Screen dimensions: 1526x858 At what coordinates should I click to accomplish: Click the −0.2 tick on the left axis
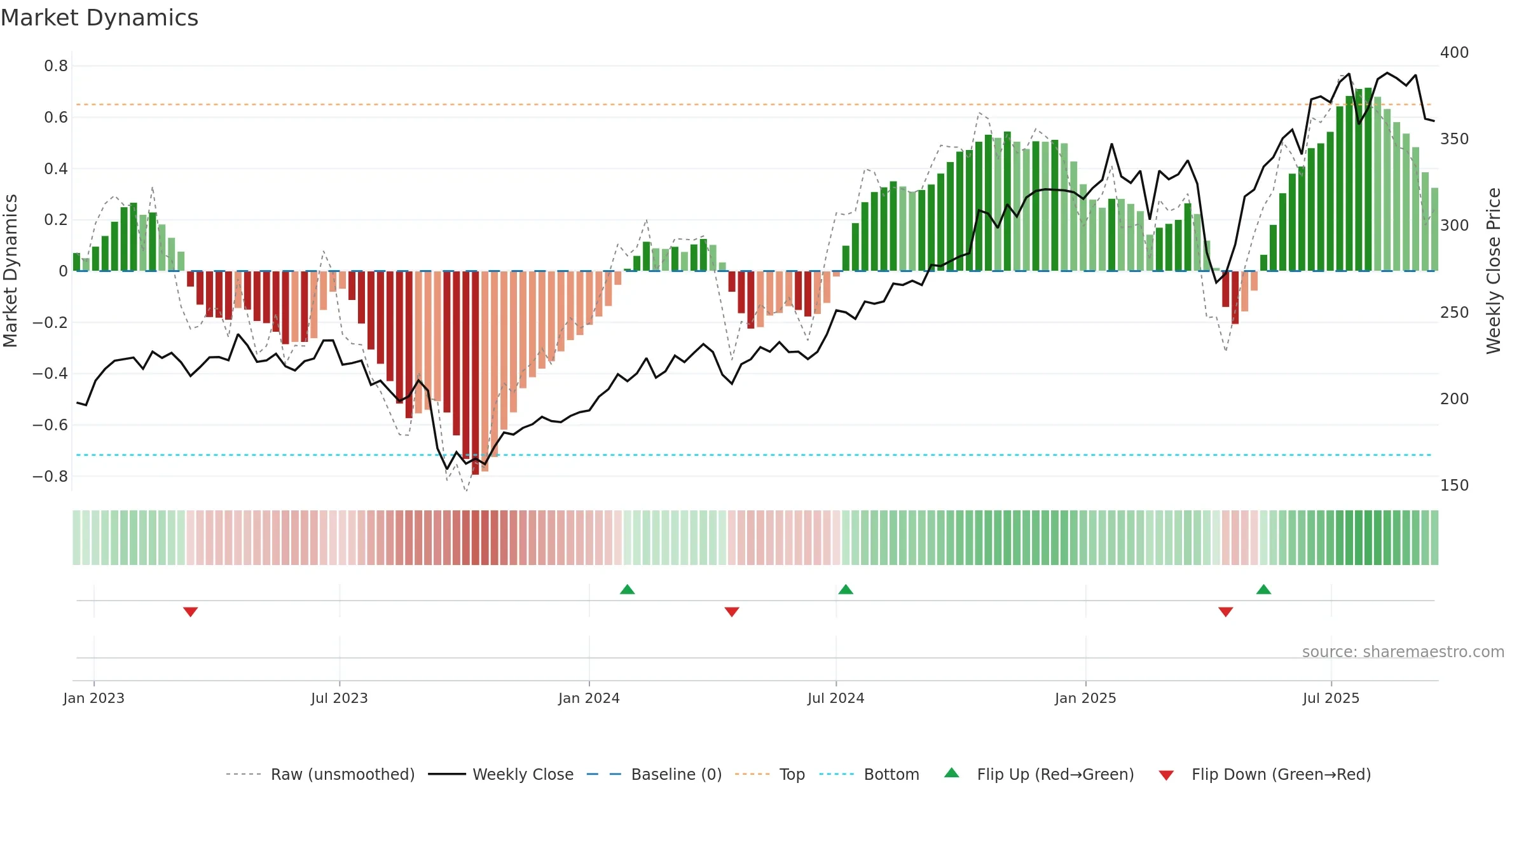click(50, 322)
